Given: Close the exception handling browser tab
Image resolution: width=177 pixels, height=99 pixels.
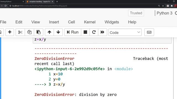Looking at the screenshot, I should coord(52,2).
